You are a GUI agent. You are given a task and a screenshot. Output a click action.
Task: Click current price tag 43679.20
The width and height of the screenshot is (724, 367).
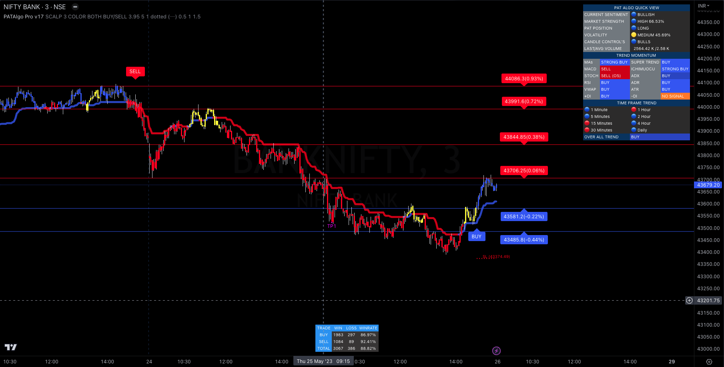[x=708, y=185]
